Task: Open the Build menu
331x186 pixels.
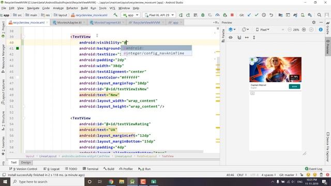Action: click(x=84, y=8)
